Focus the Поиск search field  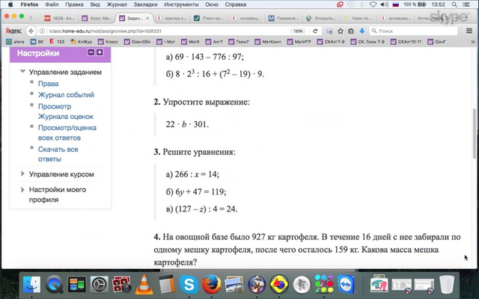click(414, 31)
